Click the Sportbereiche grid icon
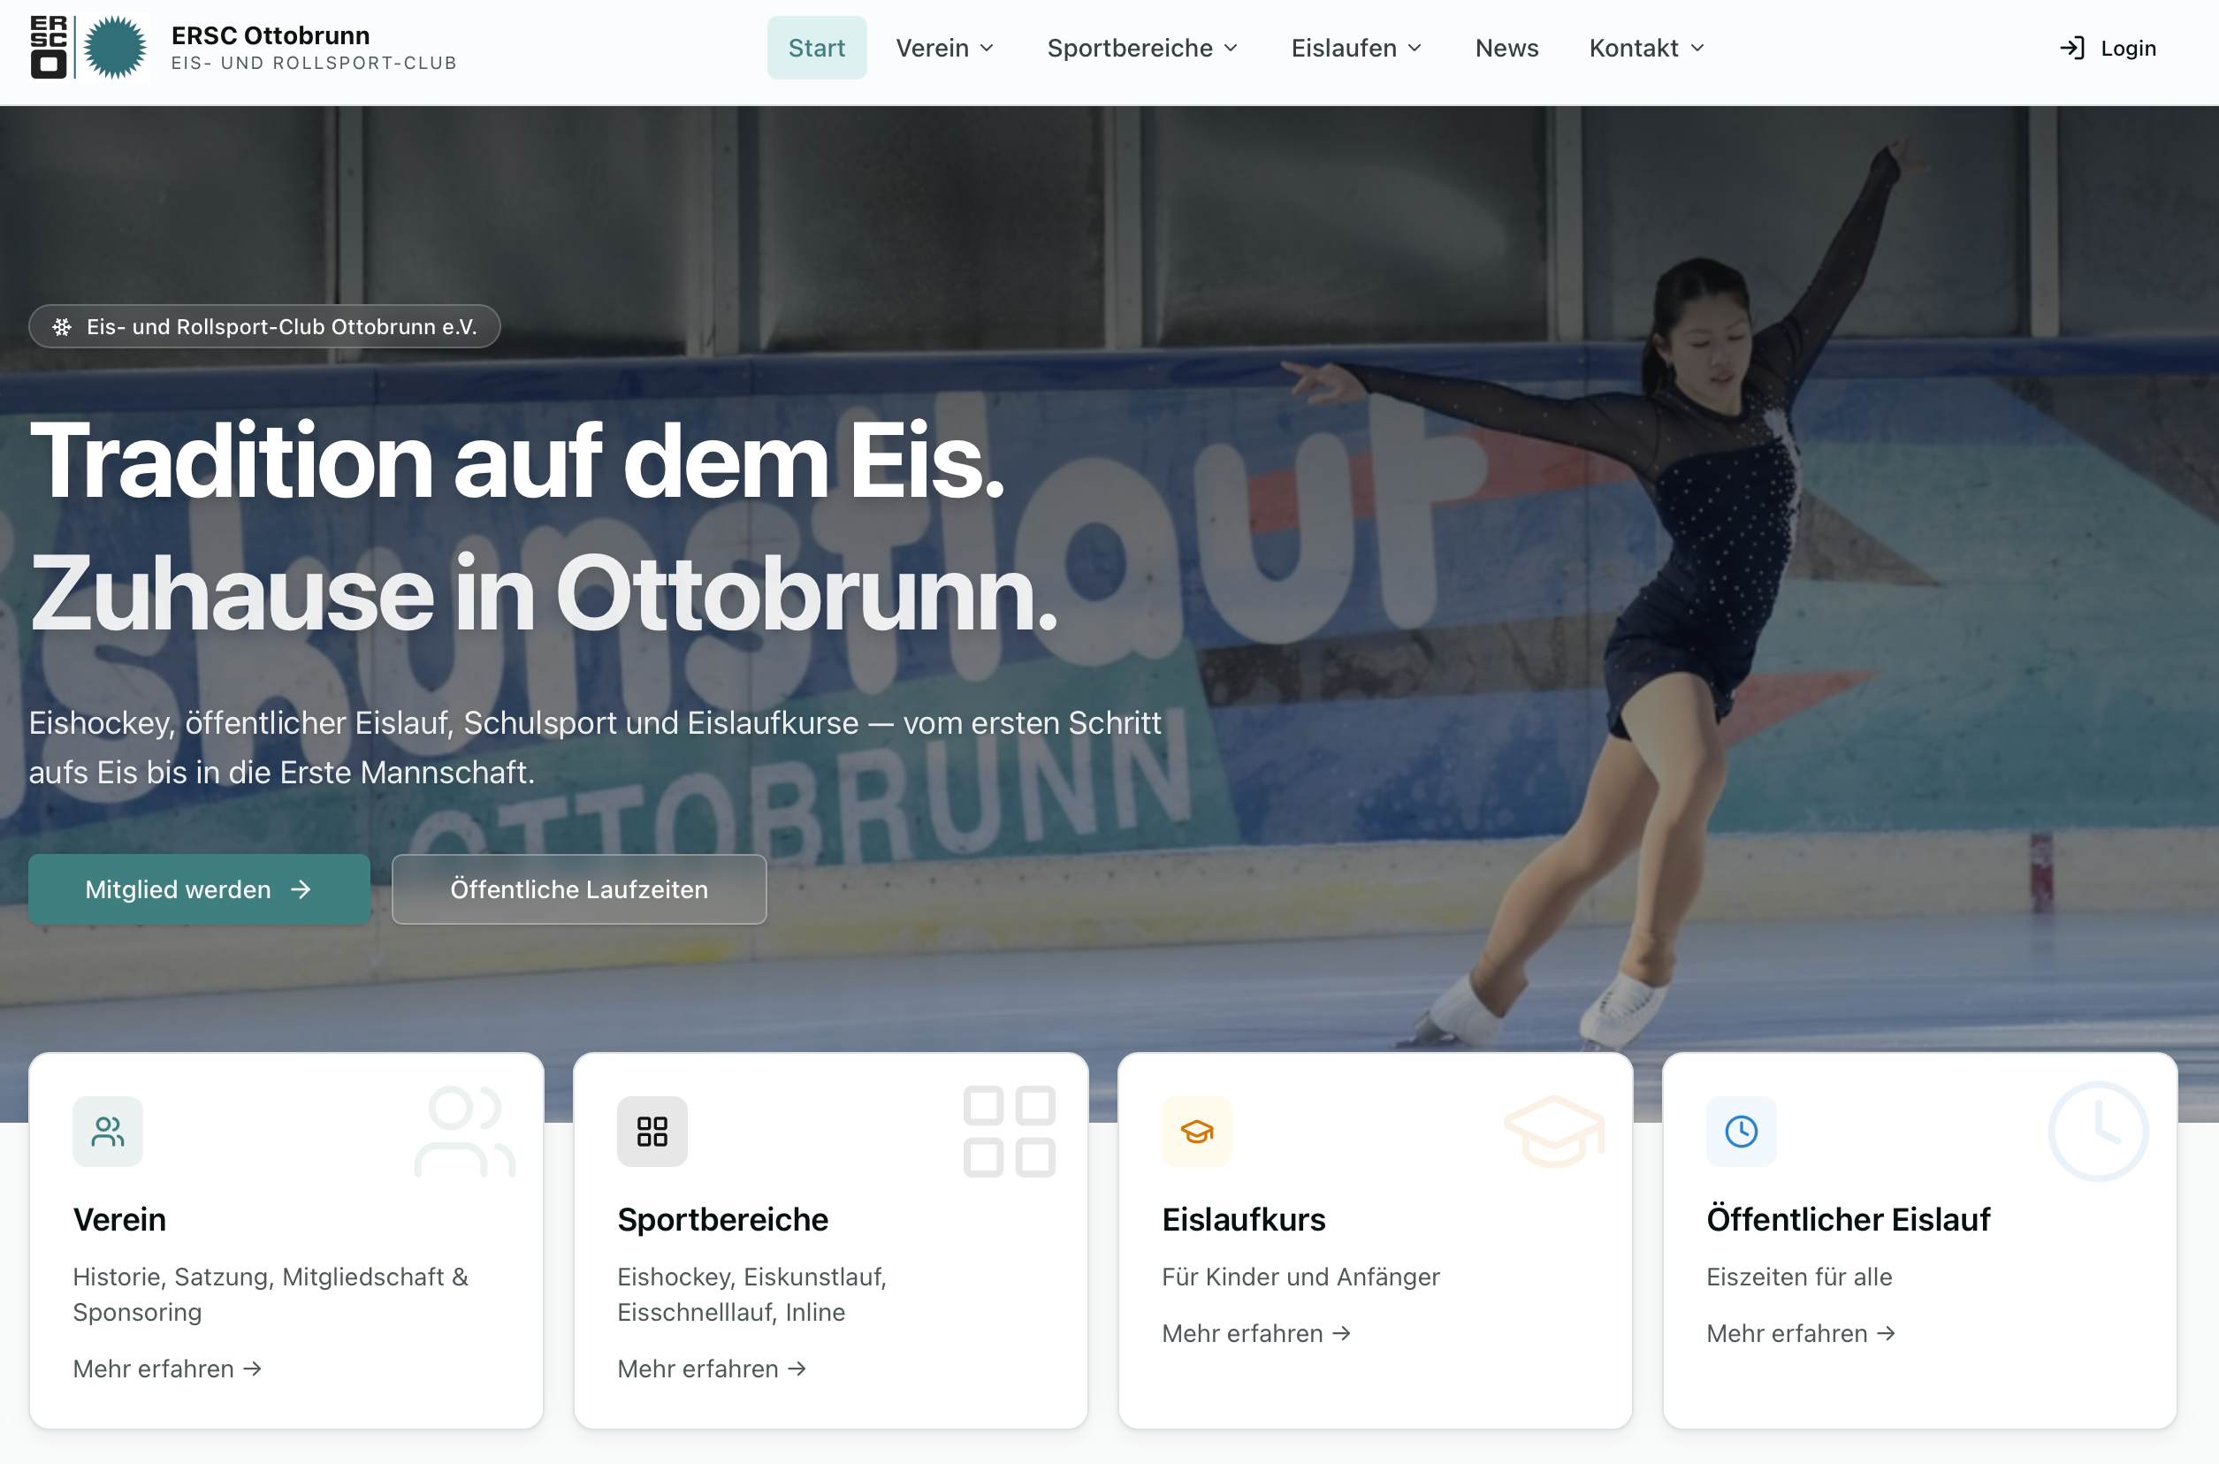 click(652, 1132)
